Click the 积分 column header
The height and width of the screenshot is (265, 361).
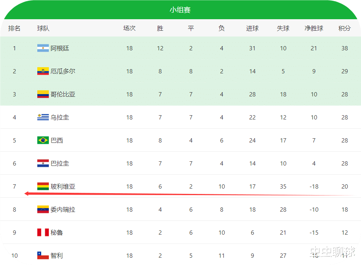344,28
